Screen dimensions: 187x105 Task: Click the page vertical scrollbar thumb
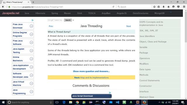(x=186, y=27)
